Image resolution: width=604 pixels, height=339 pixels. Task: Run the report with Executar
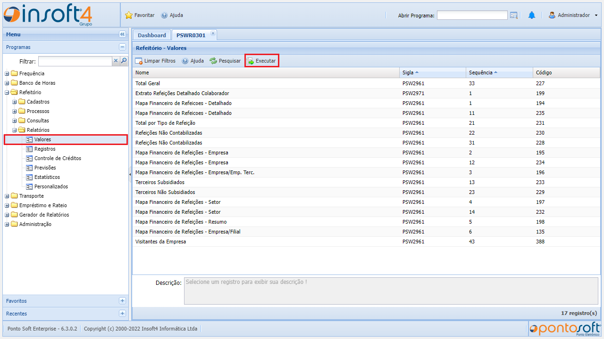coord(261,61)
